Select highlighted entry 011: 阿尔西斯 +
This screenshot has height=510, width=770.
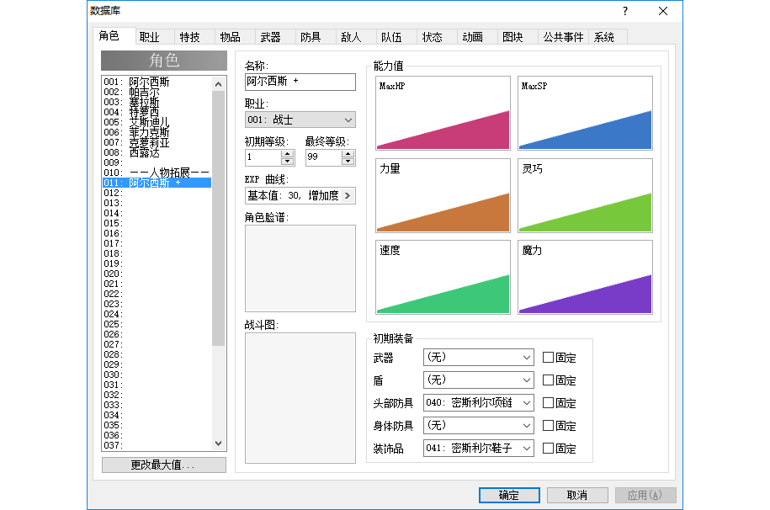[x=157, y=183]
